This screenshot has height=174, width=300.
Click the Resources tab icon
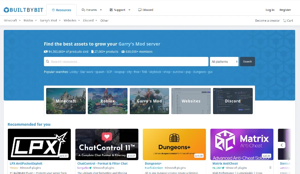coord(53,10)
